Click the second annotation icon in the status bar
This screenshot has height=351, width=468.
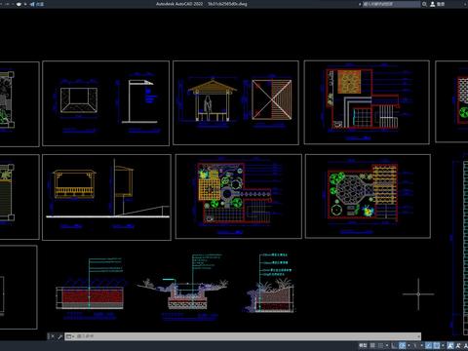pos(458,345)
